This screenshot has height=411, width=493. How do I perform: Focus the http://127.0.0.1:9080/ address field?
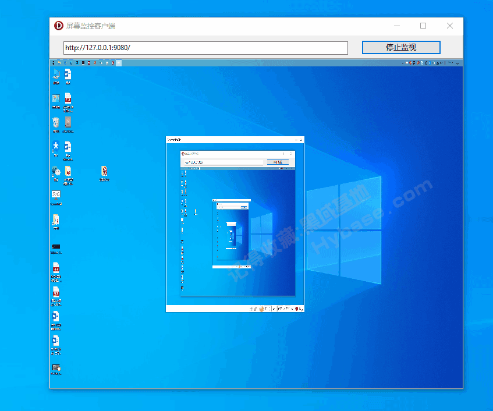pyautogui.click(x=205, y=48)
